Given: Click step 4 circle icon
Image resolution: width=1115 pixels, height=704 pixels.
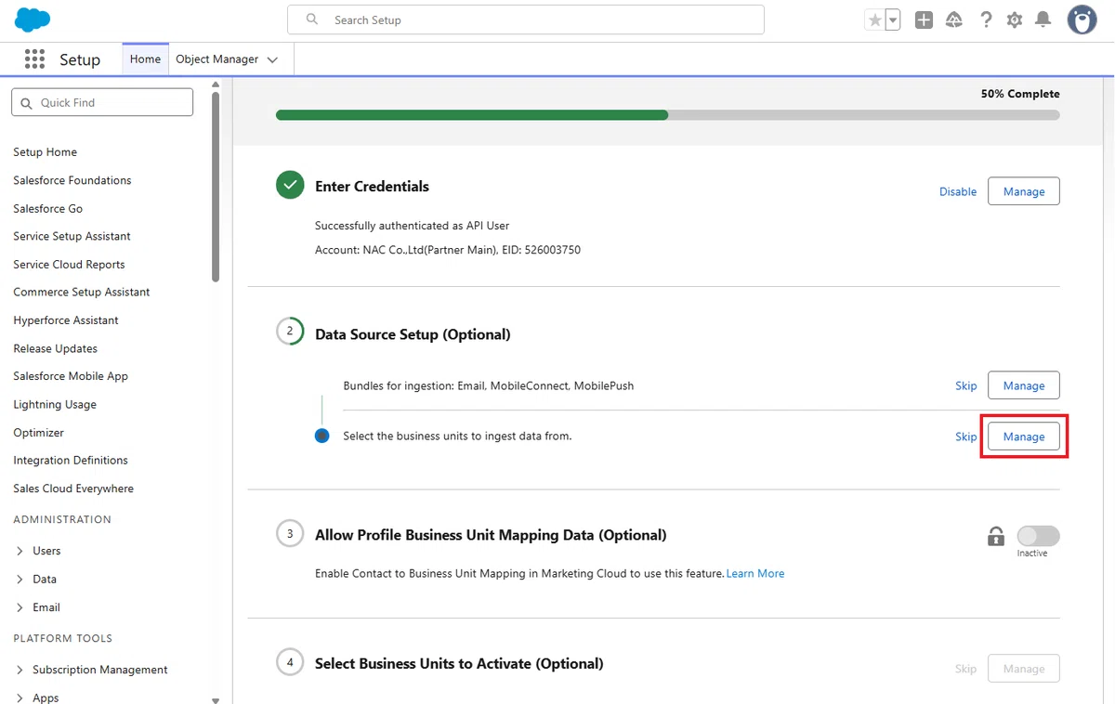Looking at the screenshot, I should pyautogui.click(x=290, y=662).
